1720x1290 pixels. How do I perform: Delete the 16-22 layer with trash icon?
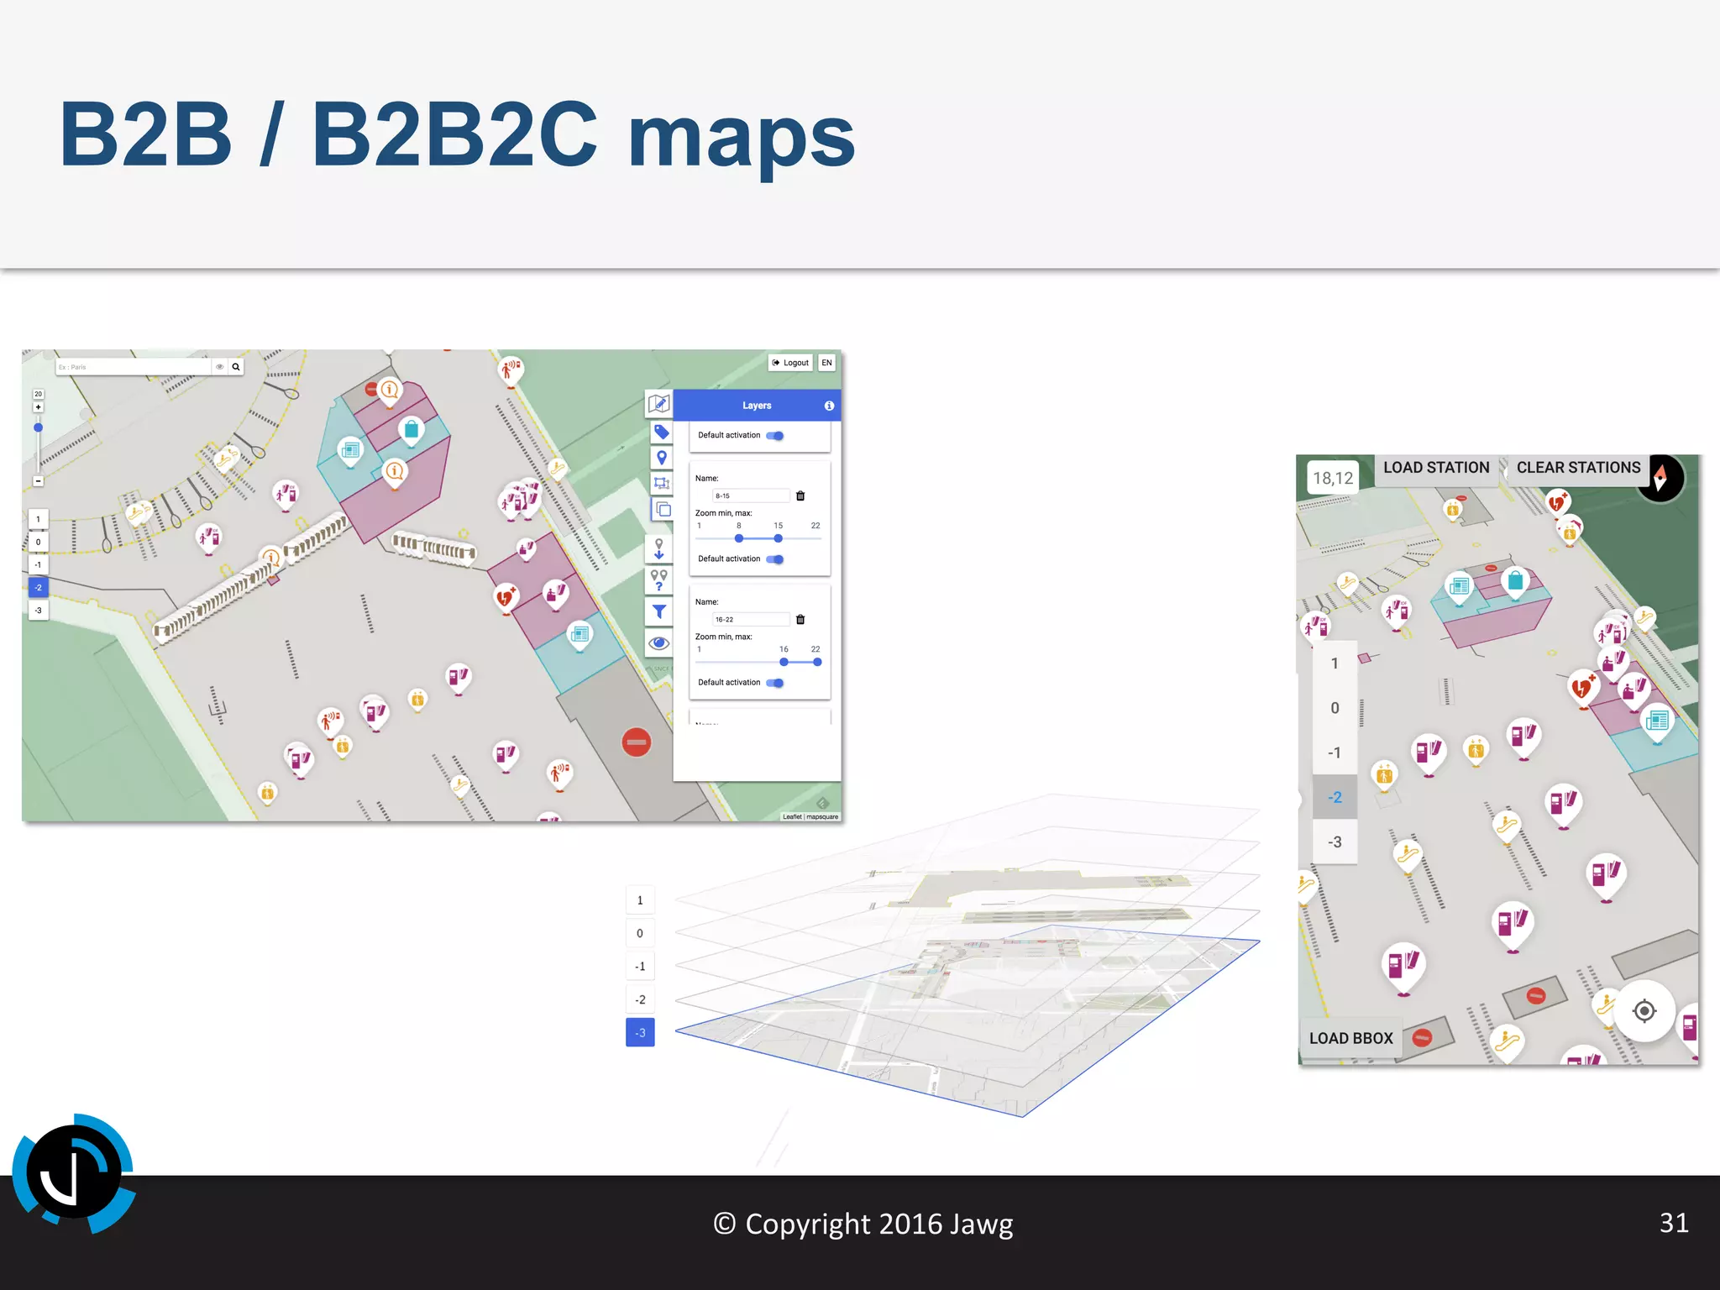pyautogui.click(x=800, y=619)
